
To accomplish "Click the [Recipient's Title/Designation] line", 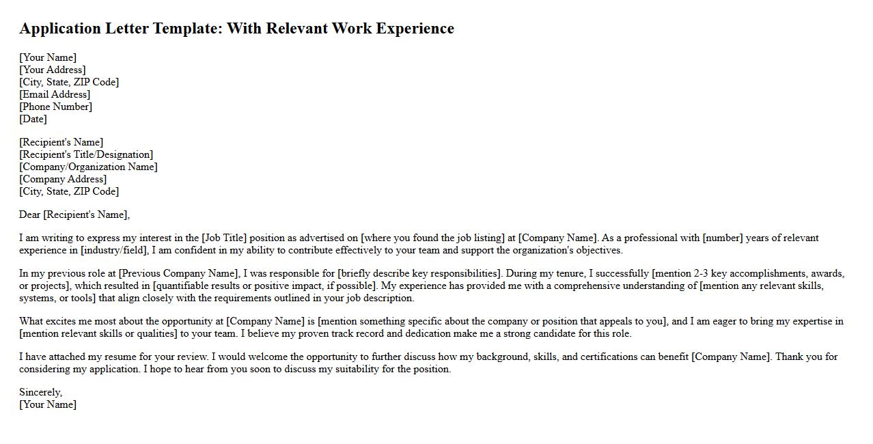I will pos(86,154).
